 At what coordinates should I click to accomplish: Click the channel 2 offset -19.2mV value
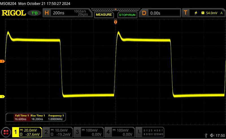pos(63,134)
